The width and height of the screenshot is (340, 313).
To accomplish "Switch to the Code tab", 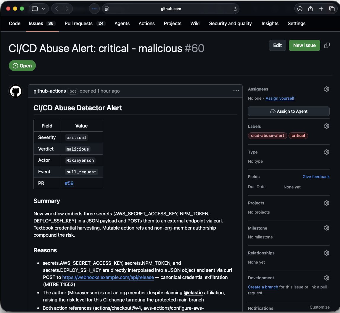I will point(14,23).
